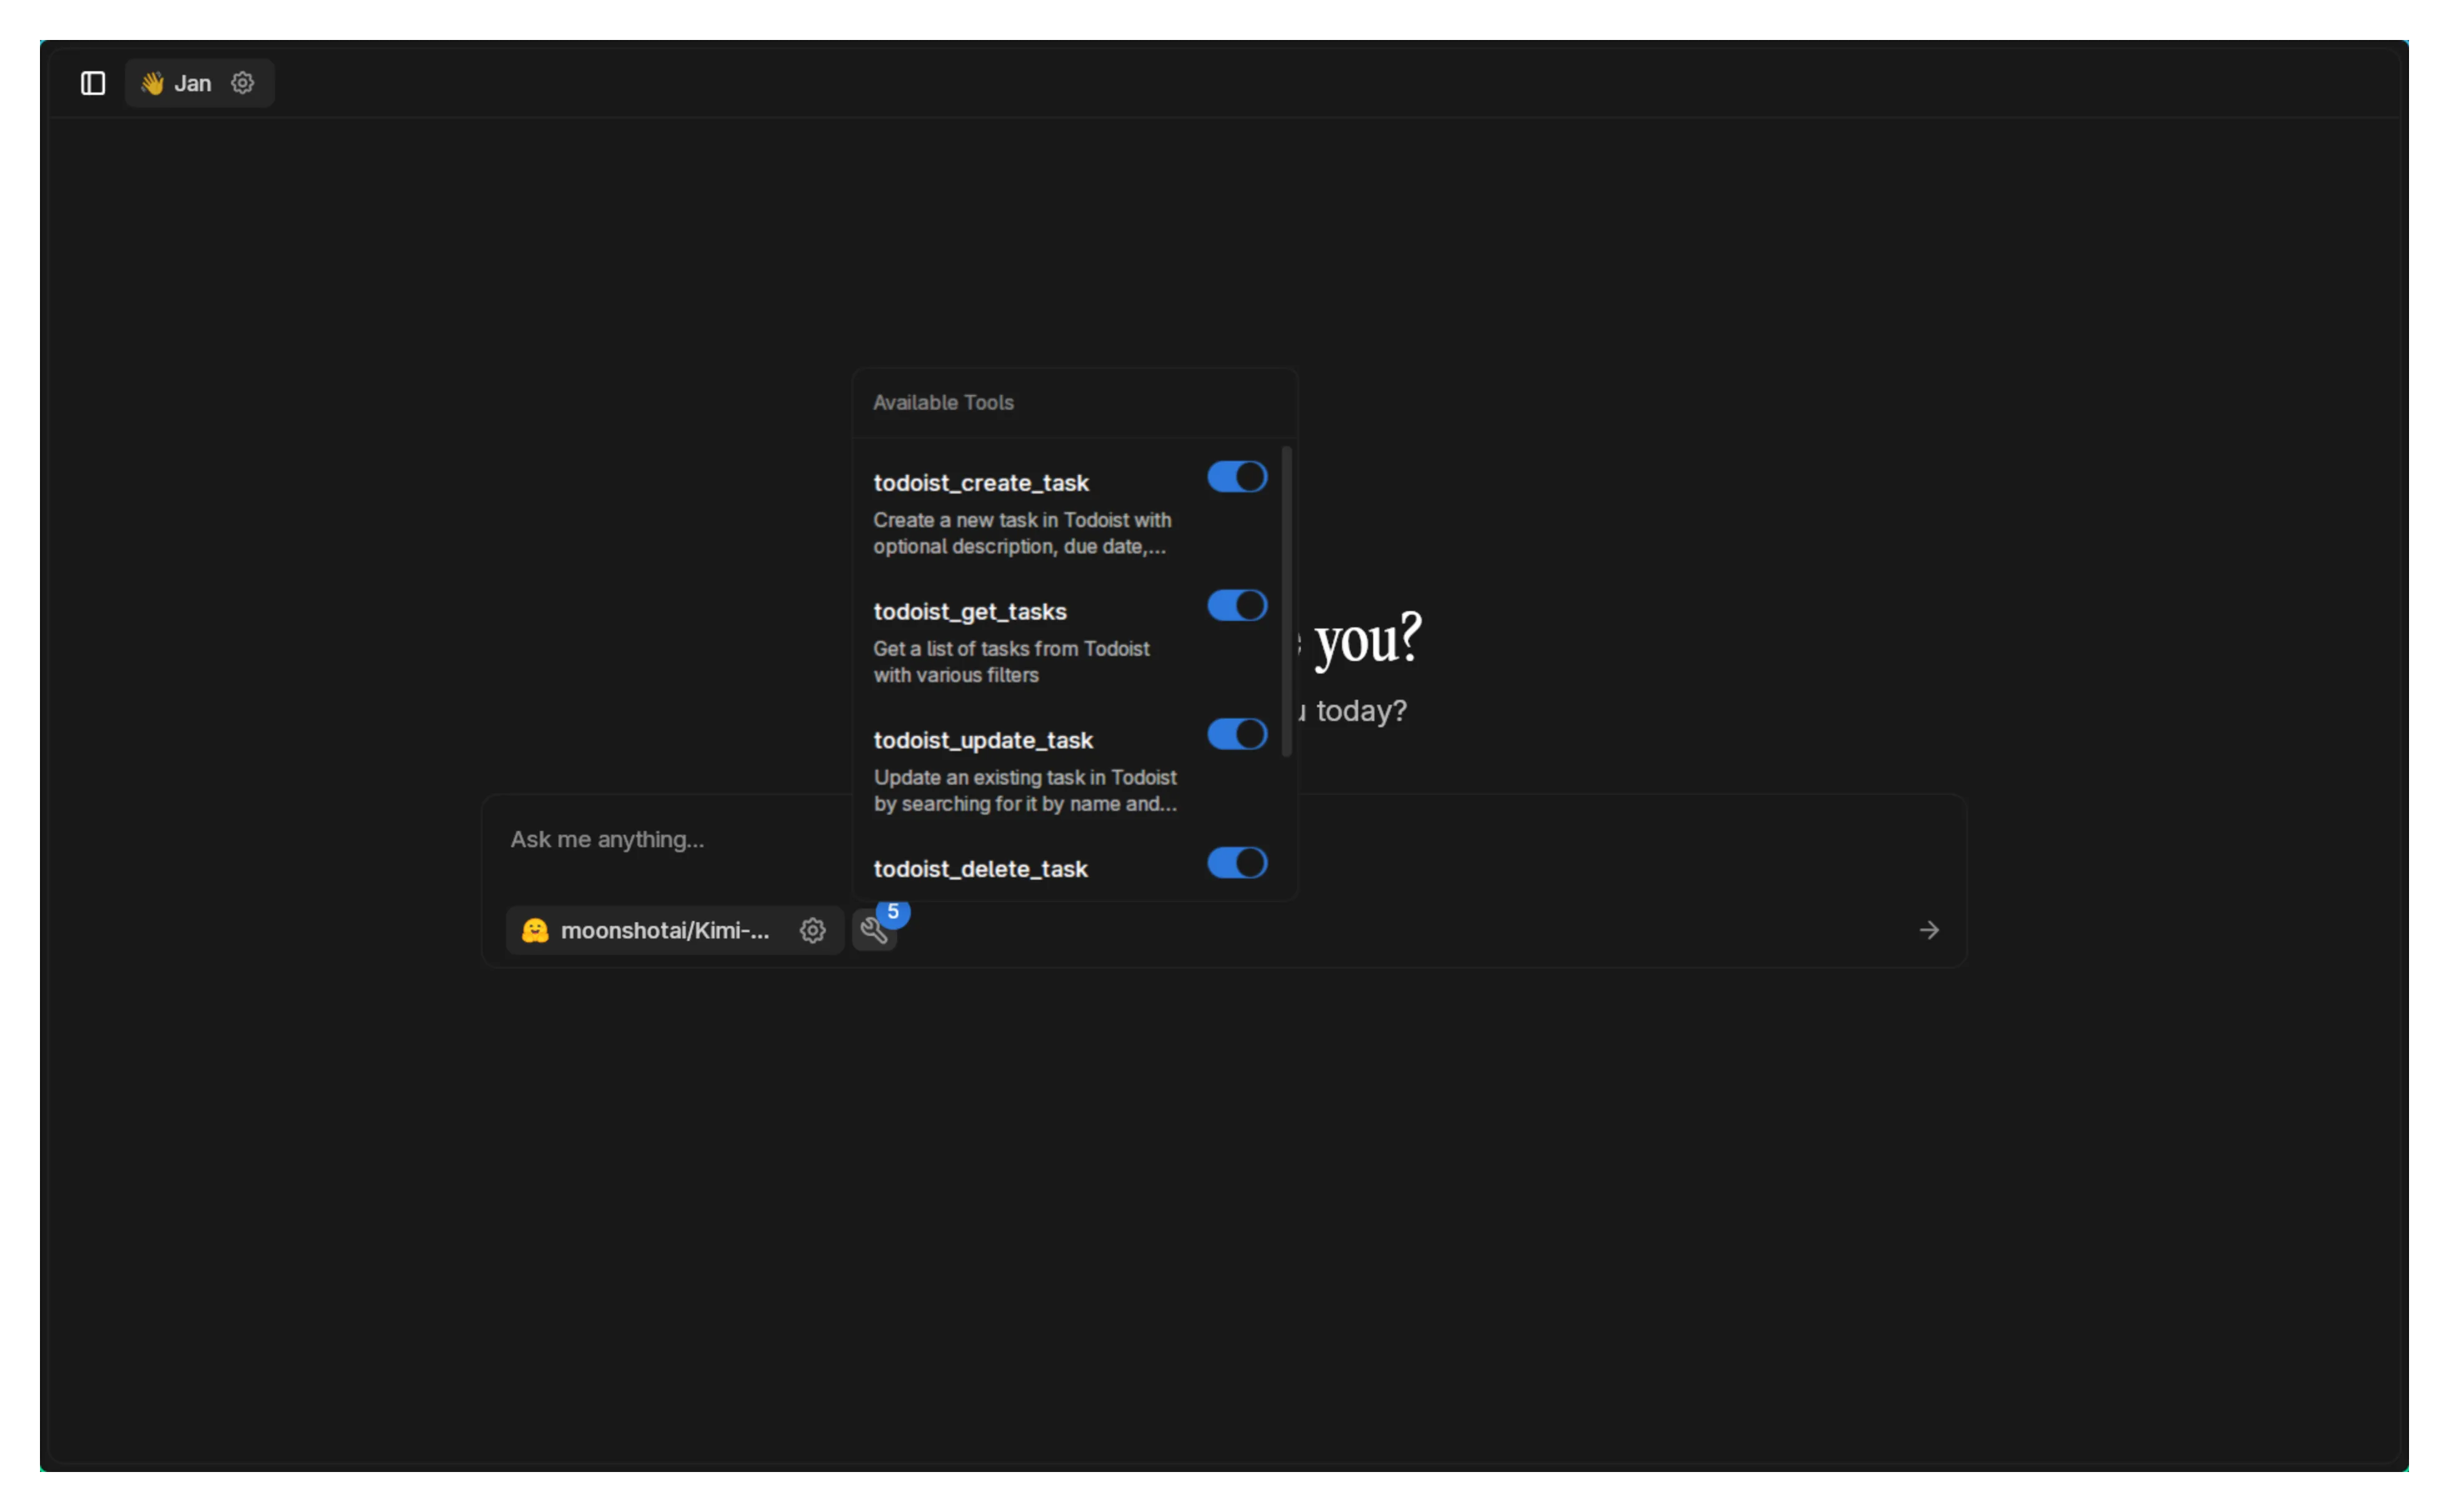Click the todoist_create_task tool description
The image size is (2449, 1512).
point(1021,533)
